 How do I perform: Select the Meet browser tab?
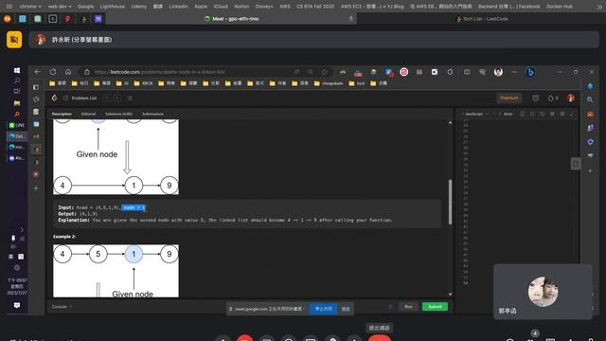[231, 19]
